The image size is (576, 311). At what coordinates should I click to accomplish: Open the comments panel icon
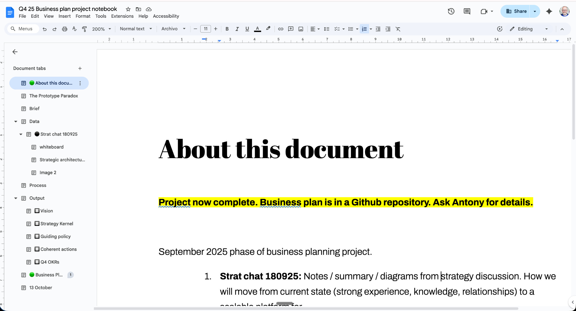pos(467,11)
